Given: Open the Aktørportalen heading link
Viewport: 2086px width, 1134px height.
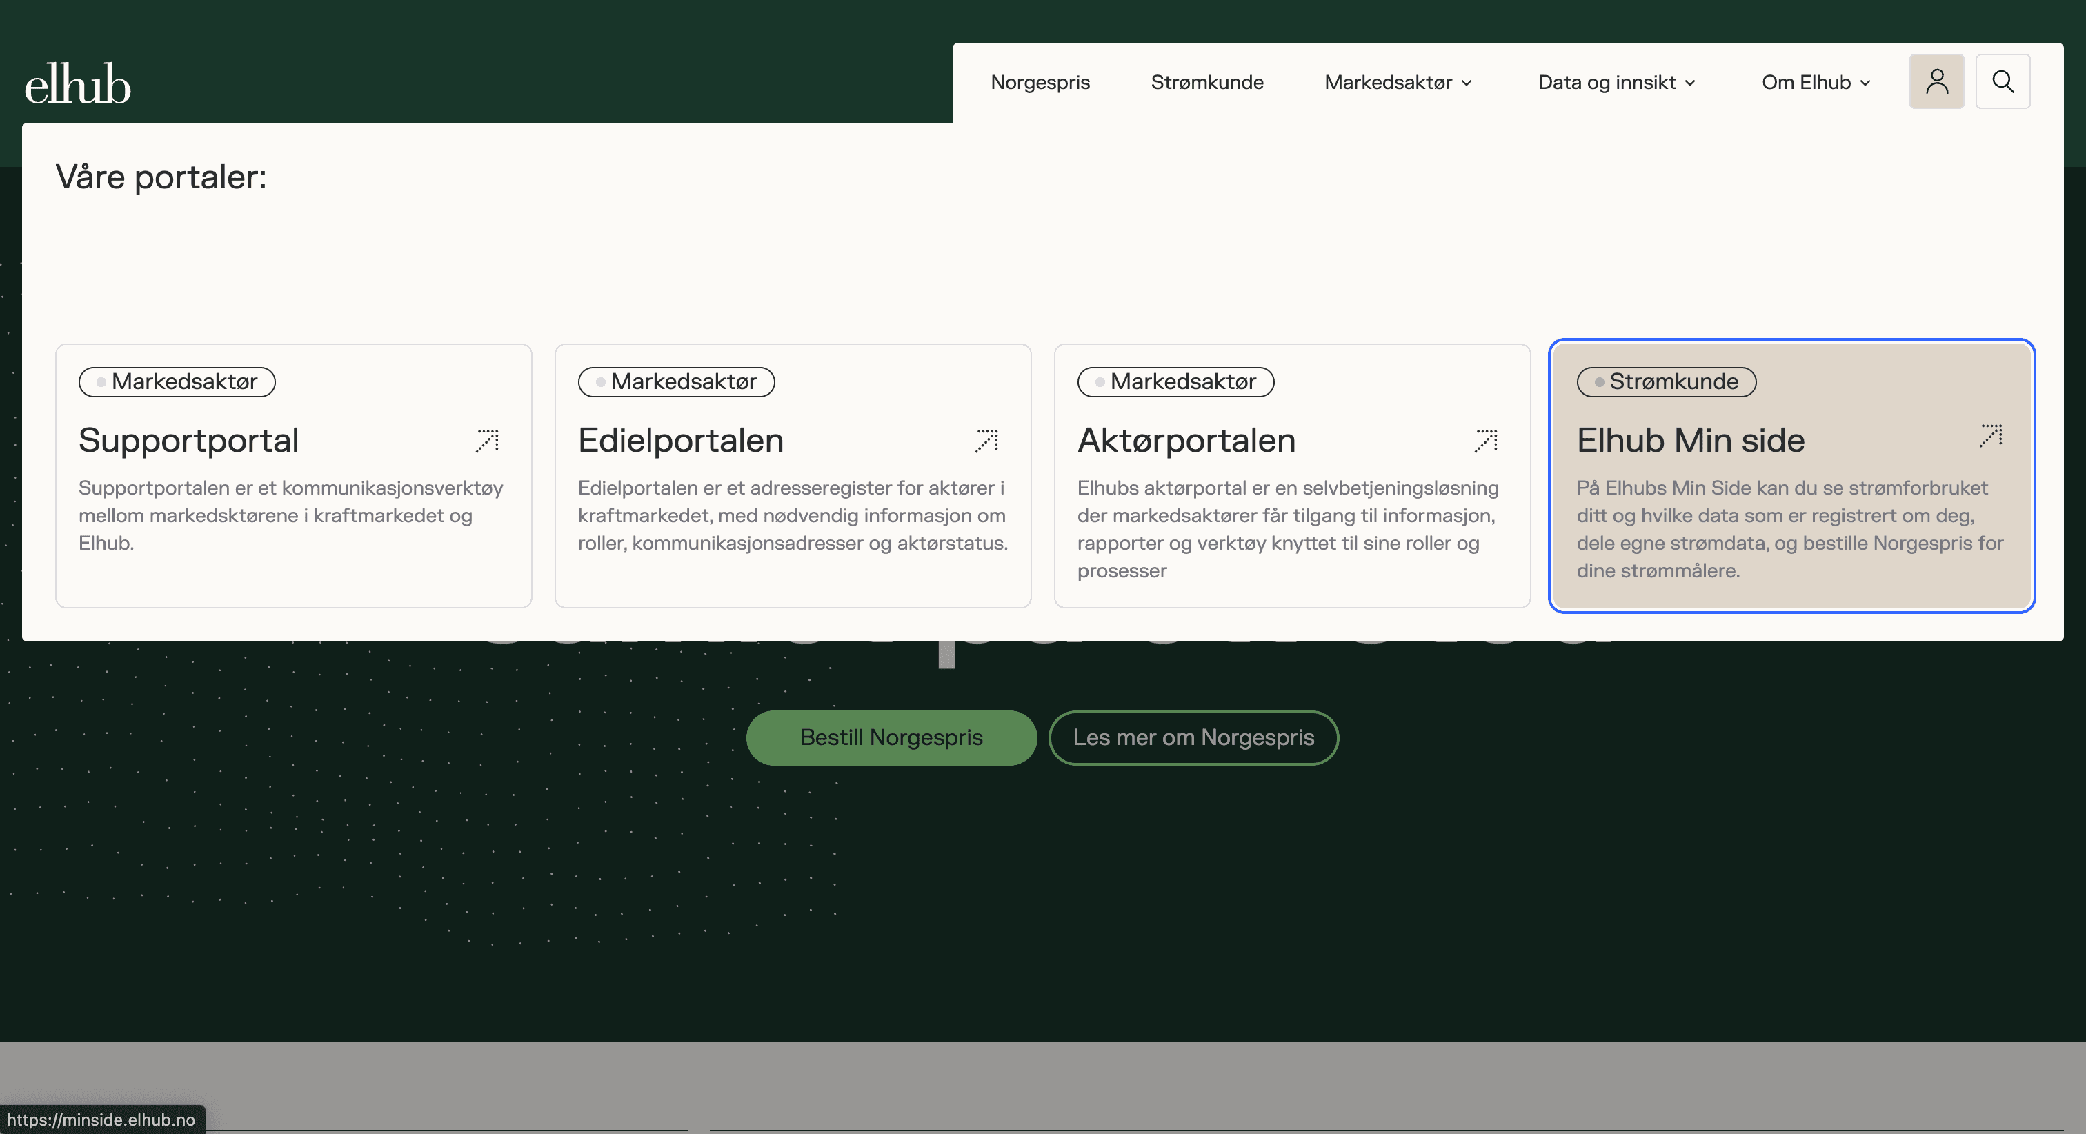Looking at the screenshot, I should pos(1186,441).
